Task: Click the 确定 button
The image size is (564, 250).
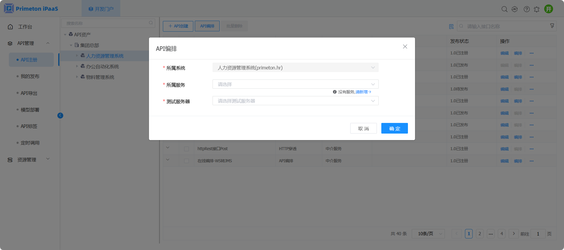Action: (394, 129)
